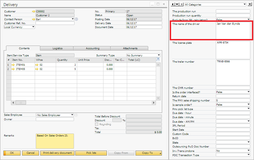Expand the Sales Employee dropdown
The width and height of the screenshot is (254, 160).
click(x=72, y=115)
